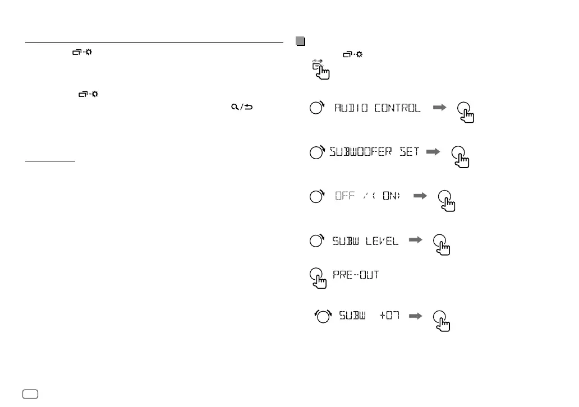The height and width of the screenshot is (407, 579).
Task: Click the press-knob hand icon after SUBW +07
Action: point(442,321)
